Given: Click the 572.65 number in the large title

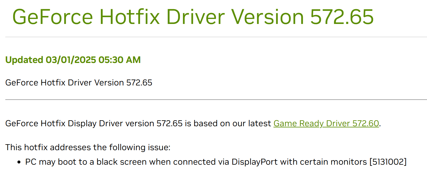Looking at the screenshot, I should (342, 17).
